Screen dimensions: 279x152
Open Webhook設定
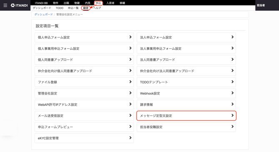186,93
